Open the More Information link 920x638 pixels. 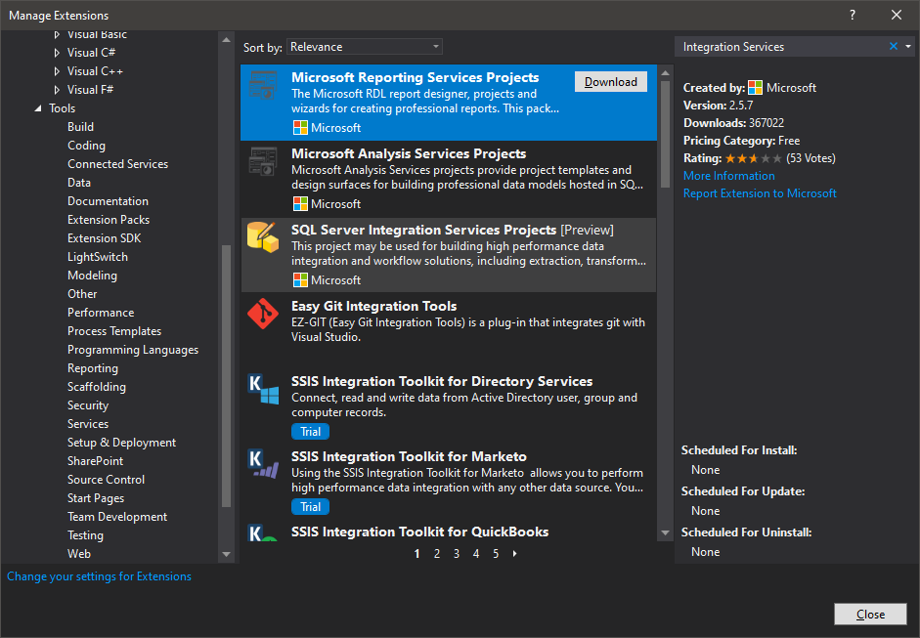point(728,176)
